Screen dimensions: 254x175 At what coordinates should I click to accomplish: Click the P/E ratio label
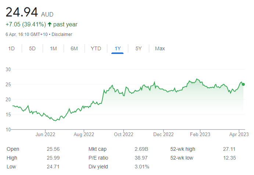[x=98, y=158]
